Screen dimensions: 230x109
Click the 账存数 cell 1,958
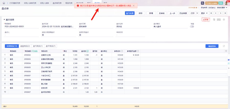(x=74, y=59)
